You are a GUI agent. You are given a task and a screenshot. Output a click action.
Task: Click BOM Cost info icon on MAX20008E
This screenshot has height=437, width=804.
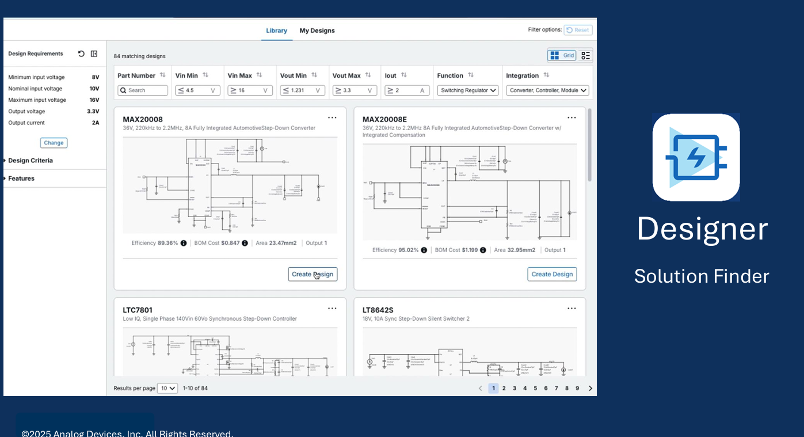tap(483, 250)
